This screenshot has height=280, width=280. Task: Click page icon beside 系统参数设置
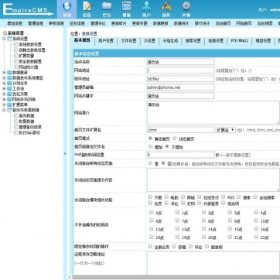16,44
